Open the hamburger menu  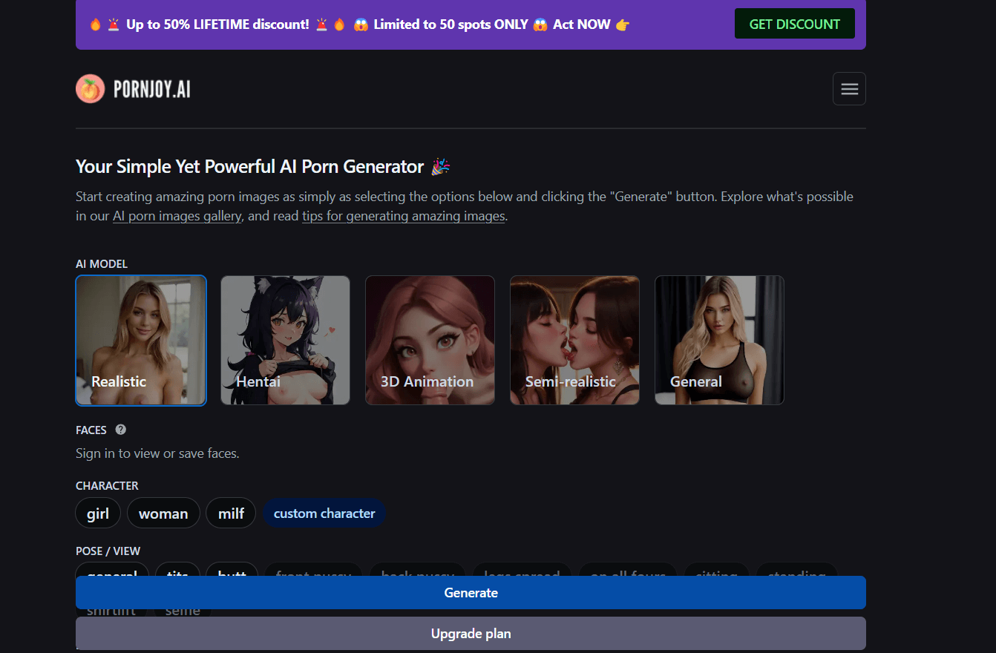849,89
